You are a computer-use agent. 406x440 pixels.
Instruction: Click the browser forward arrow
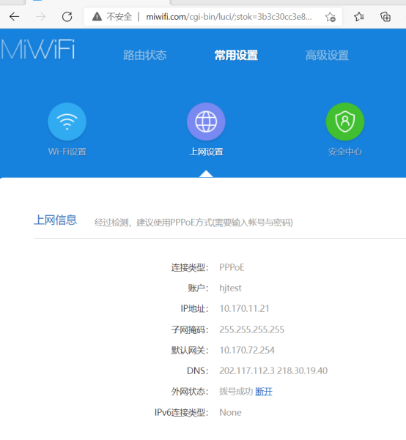click(x=41, y=17)
